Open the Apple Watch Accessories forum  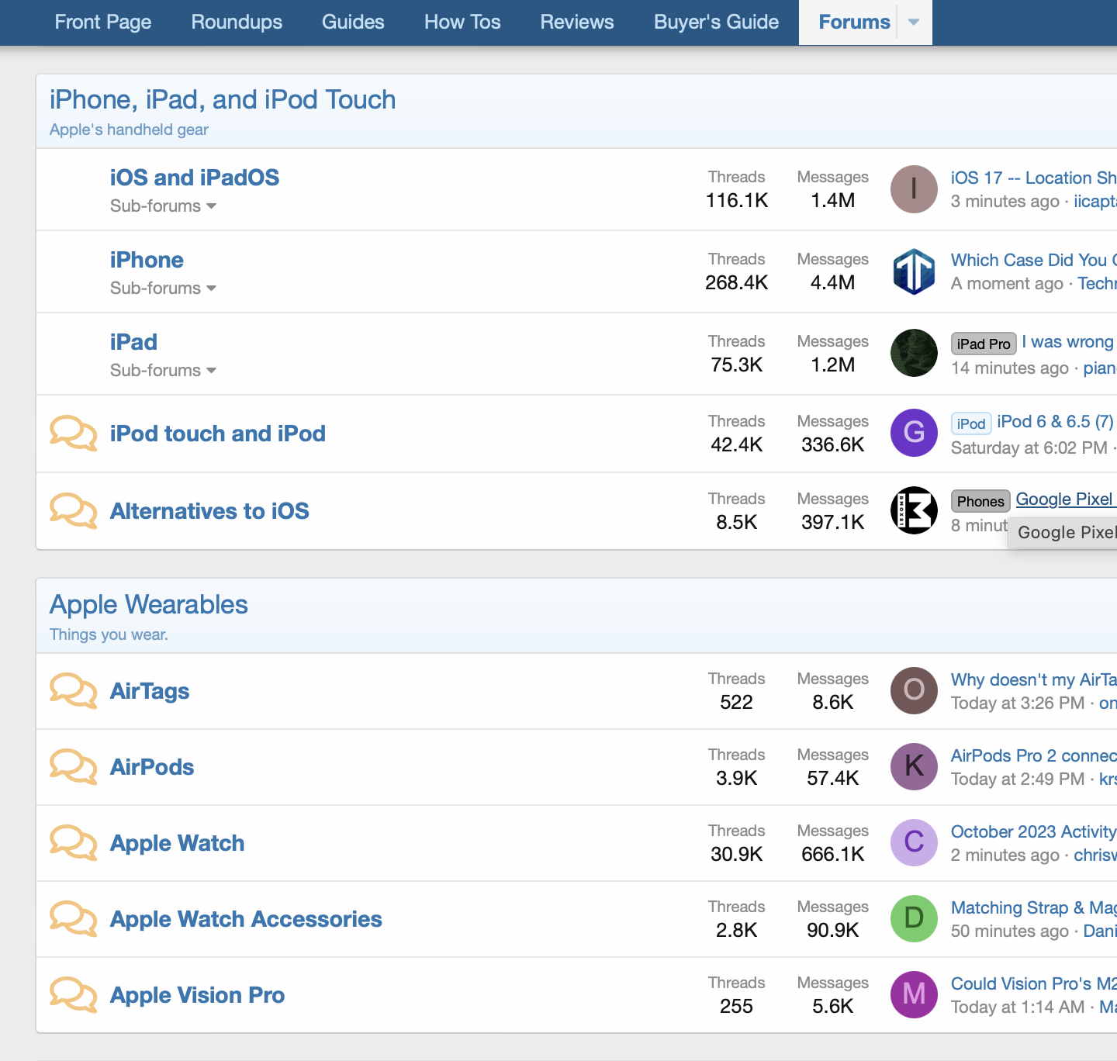[x=246, y=919]
